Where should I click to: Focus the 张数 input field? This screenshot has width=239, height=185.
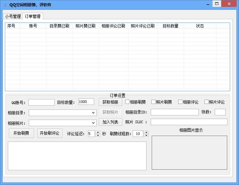[220, 112]
